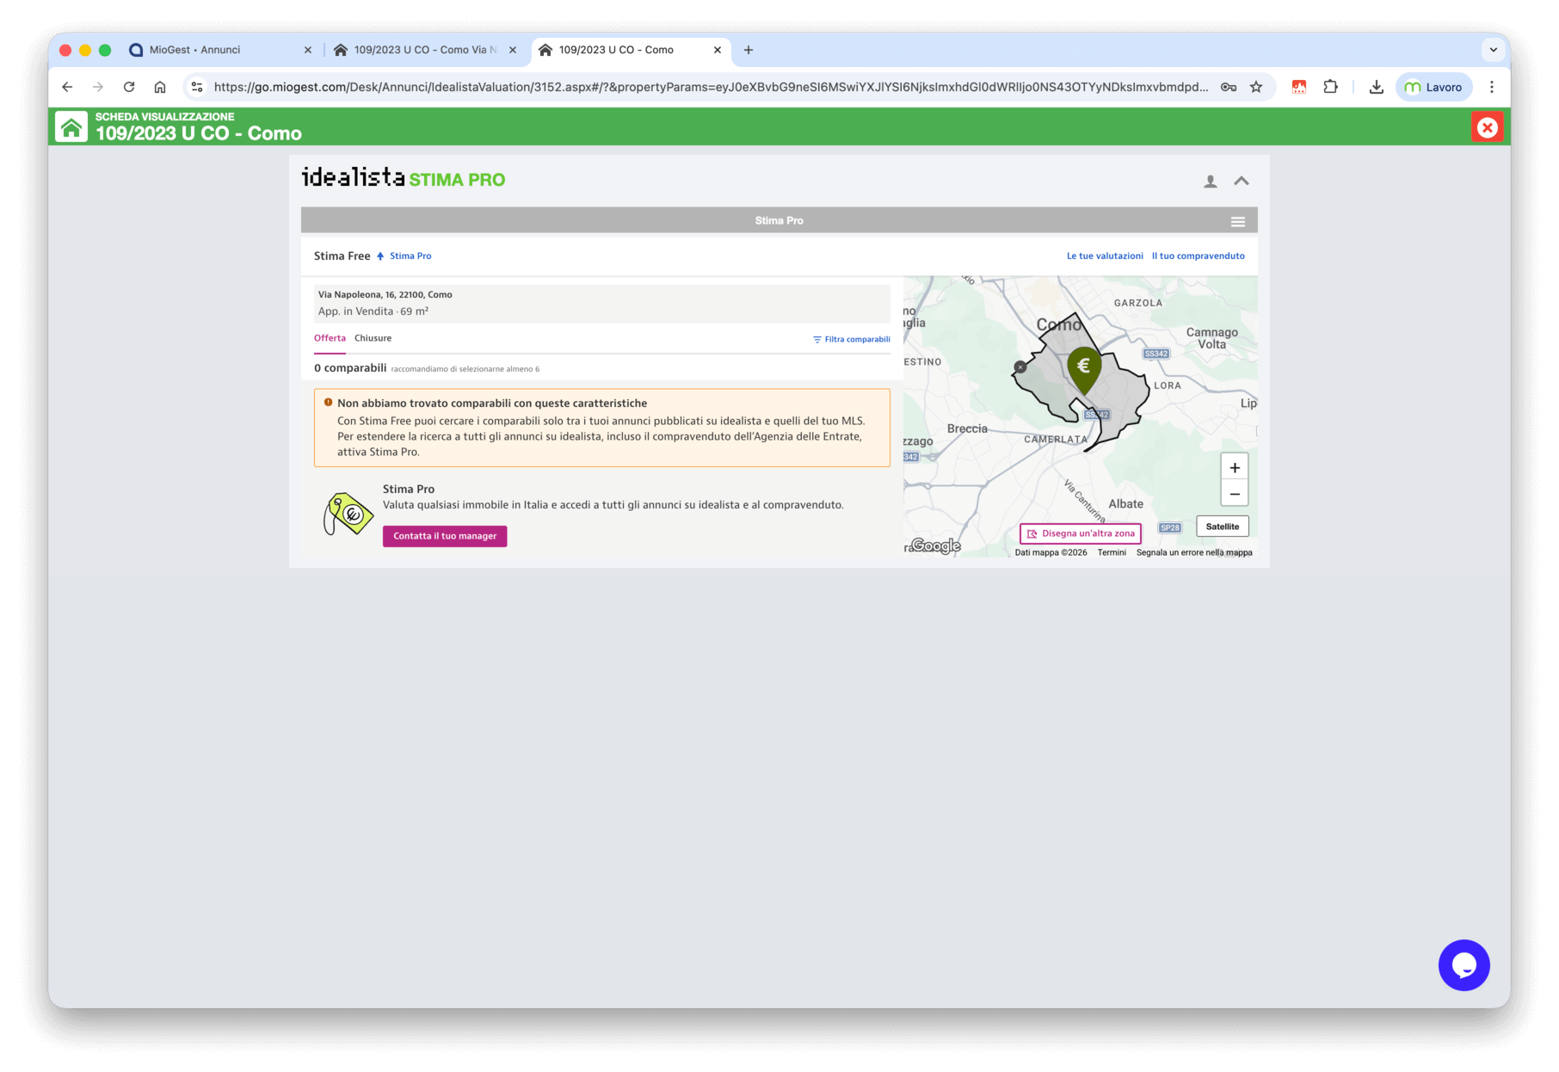The image size is (1559, 1072).
Task: Zoom in on the map
Action: pos(1235,467)
